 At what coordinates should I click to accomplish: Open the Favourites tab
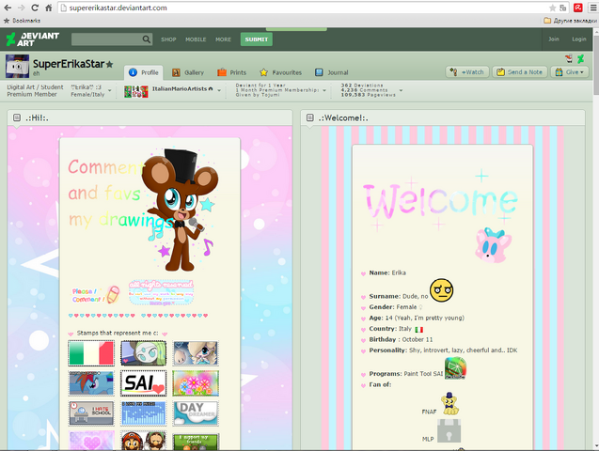(x=281, y=72)
